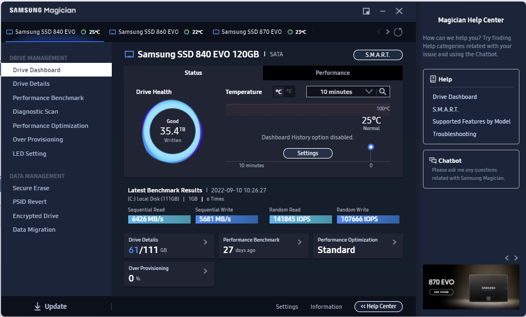The height and width of the screenshot is (317, 526).
Task: Switch temperature unit to Celsius
Action: [x=279, y=91]
